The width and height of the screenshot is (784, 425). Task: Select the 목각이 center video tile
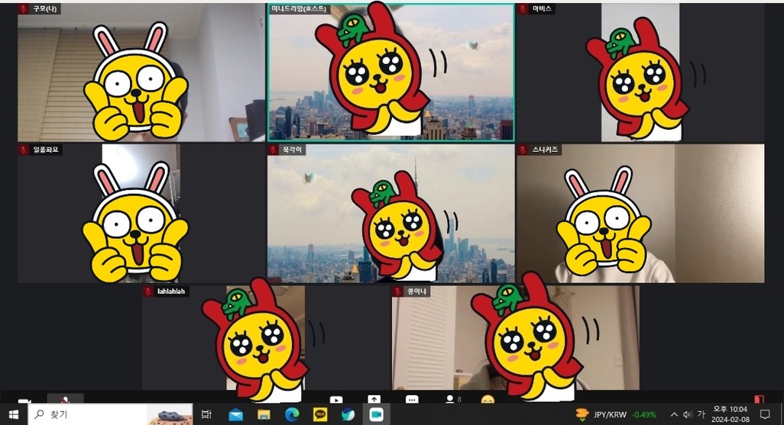(391, 213)
